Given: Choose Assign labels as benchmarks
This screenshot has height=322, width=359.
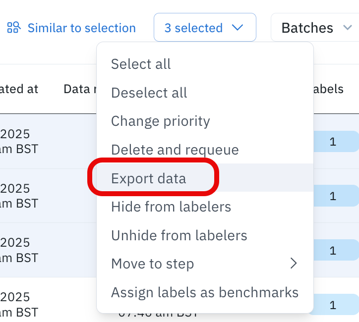Looking at the screenshot, I should 205,292.
